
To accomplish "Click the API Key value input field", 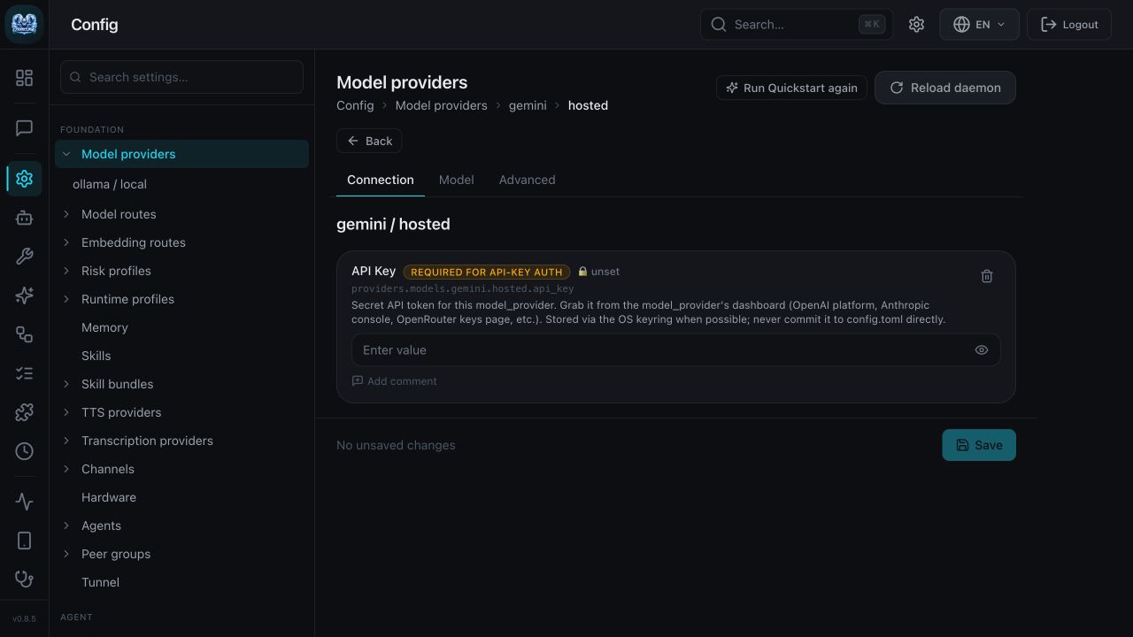I will click(x=676, y=350).
